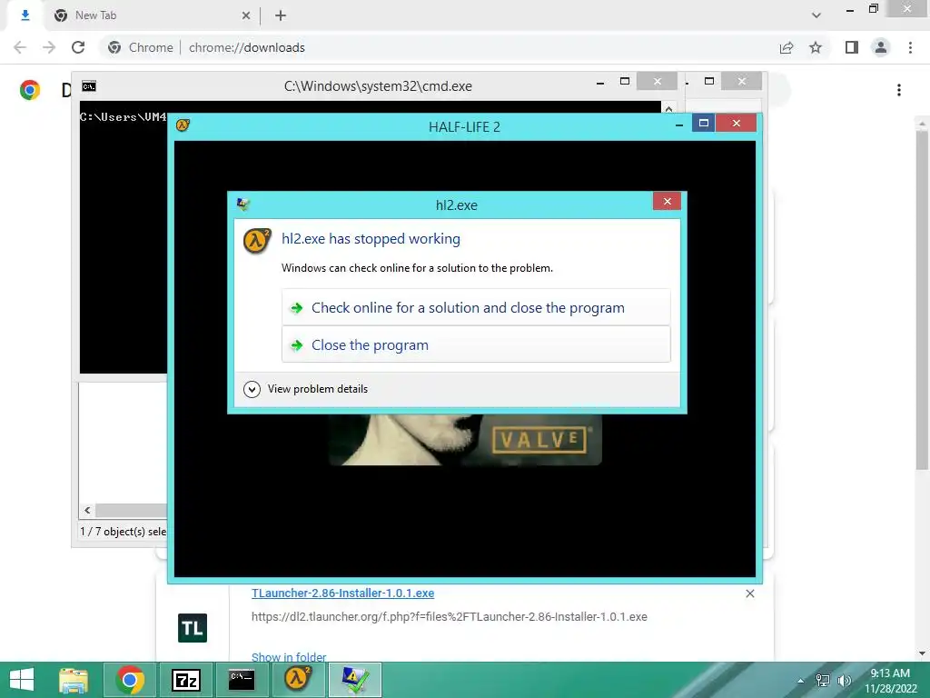Check online for a solution and close
Image resolution: width=930 pixels, height=698 pixels.
(476, 307)
